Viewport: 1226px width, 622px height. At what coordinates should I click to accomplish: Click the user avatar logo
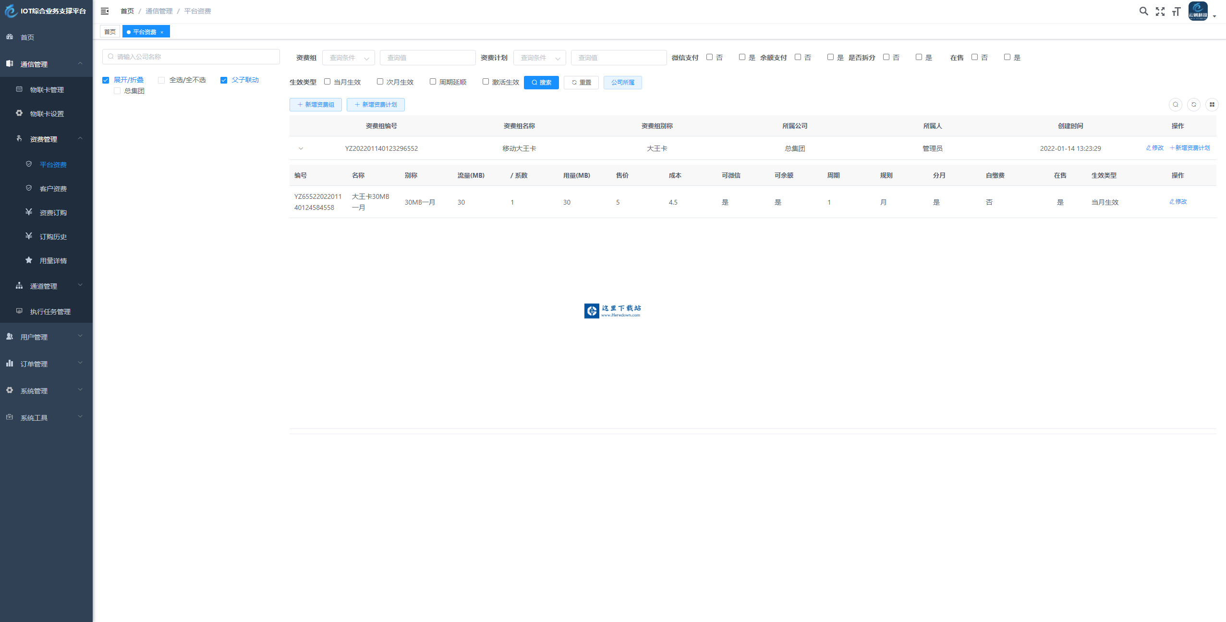pyautogui.click(x=1198, y=11)
